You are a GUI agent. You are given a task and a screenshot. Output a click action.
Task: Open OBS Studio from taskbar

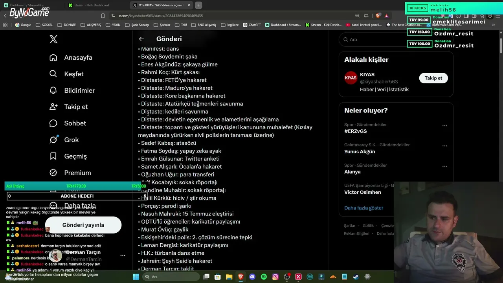[287, 277]
